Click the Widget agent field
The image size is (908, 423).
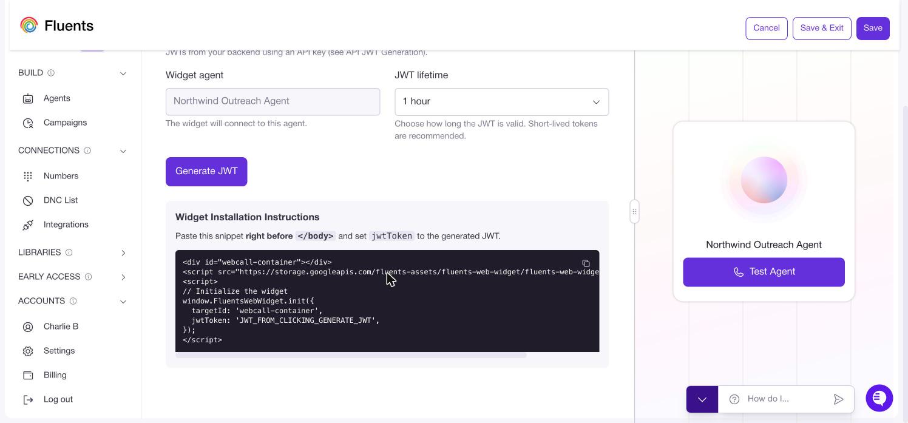(273, 102)
